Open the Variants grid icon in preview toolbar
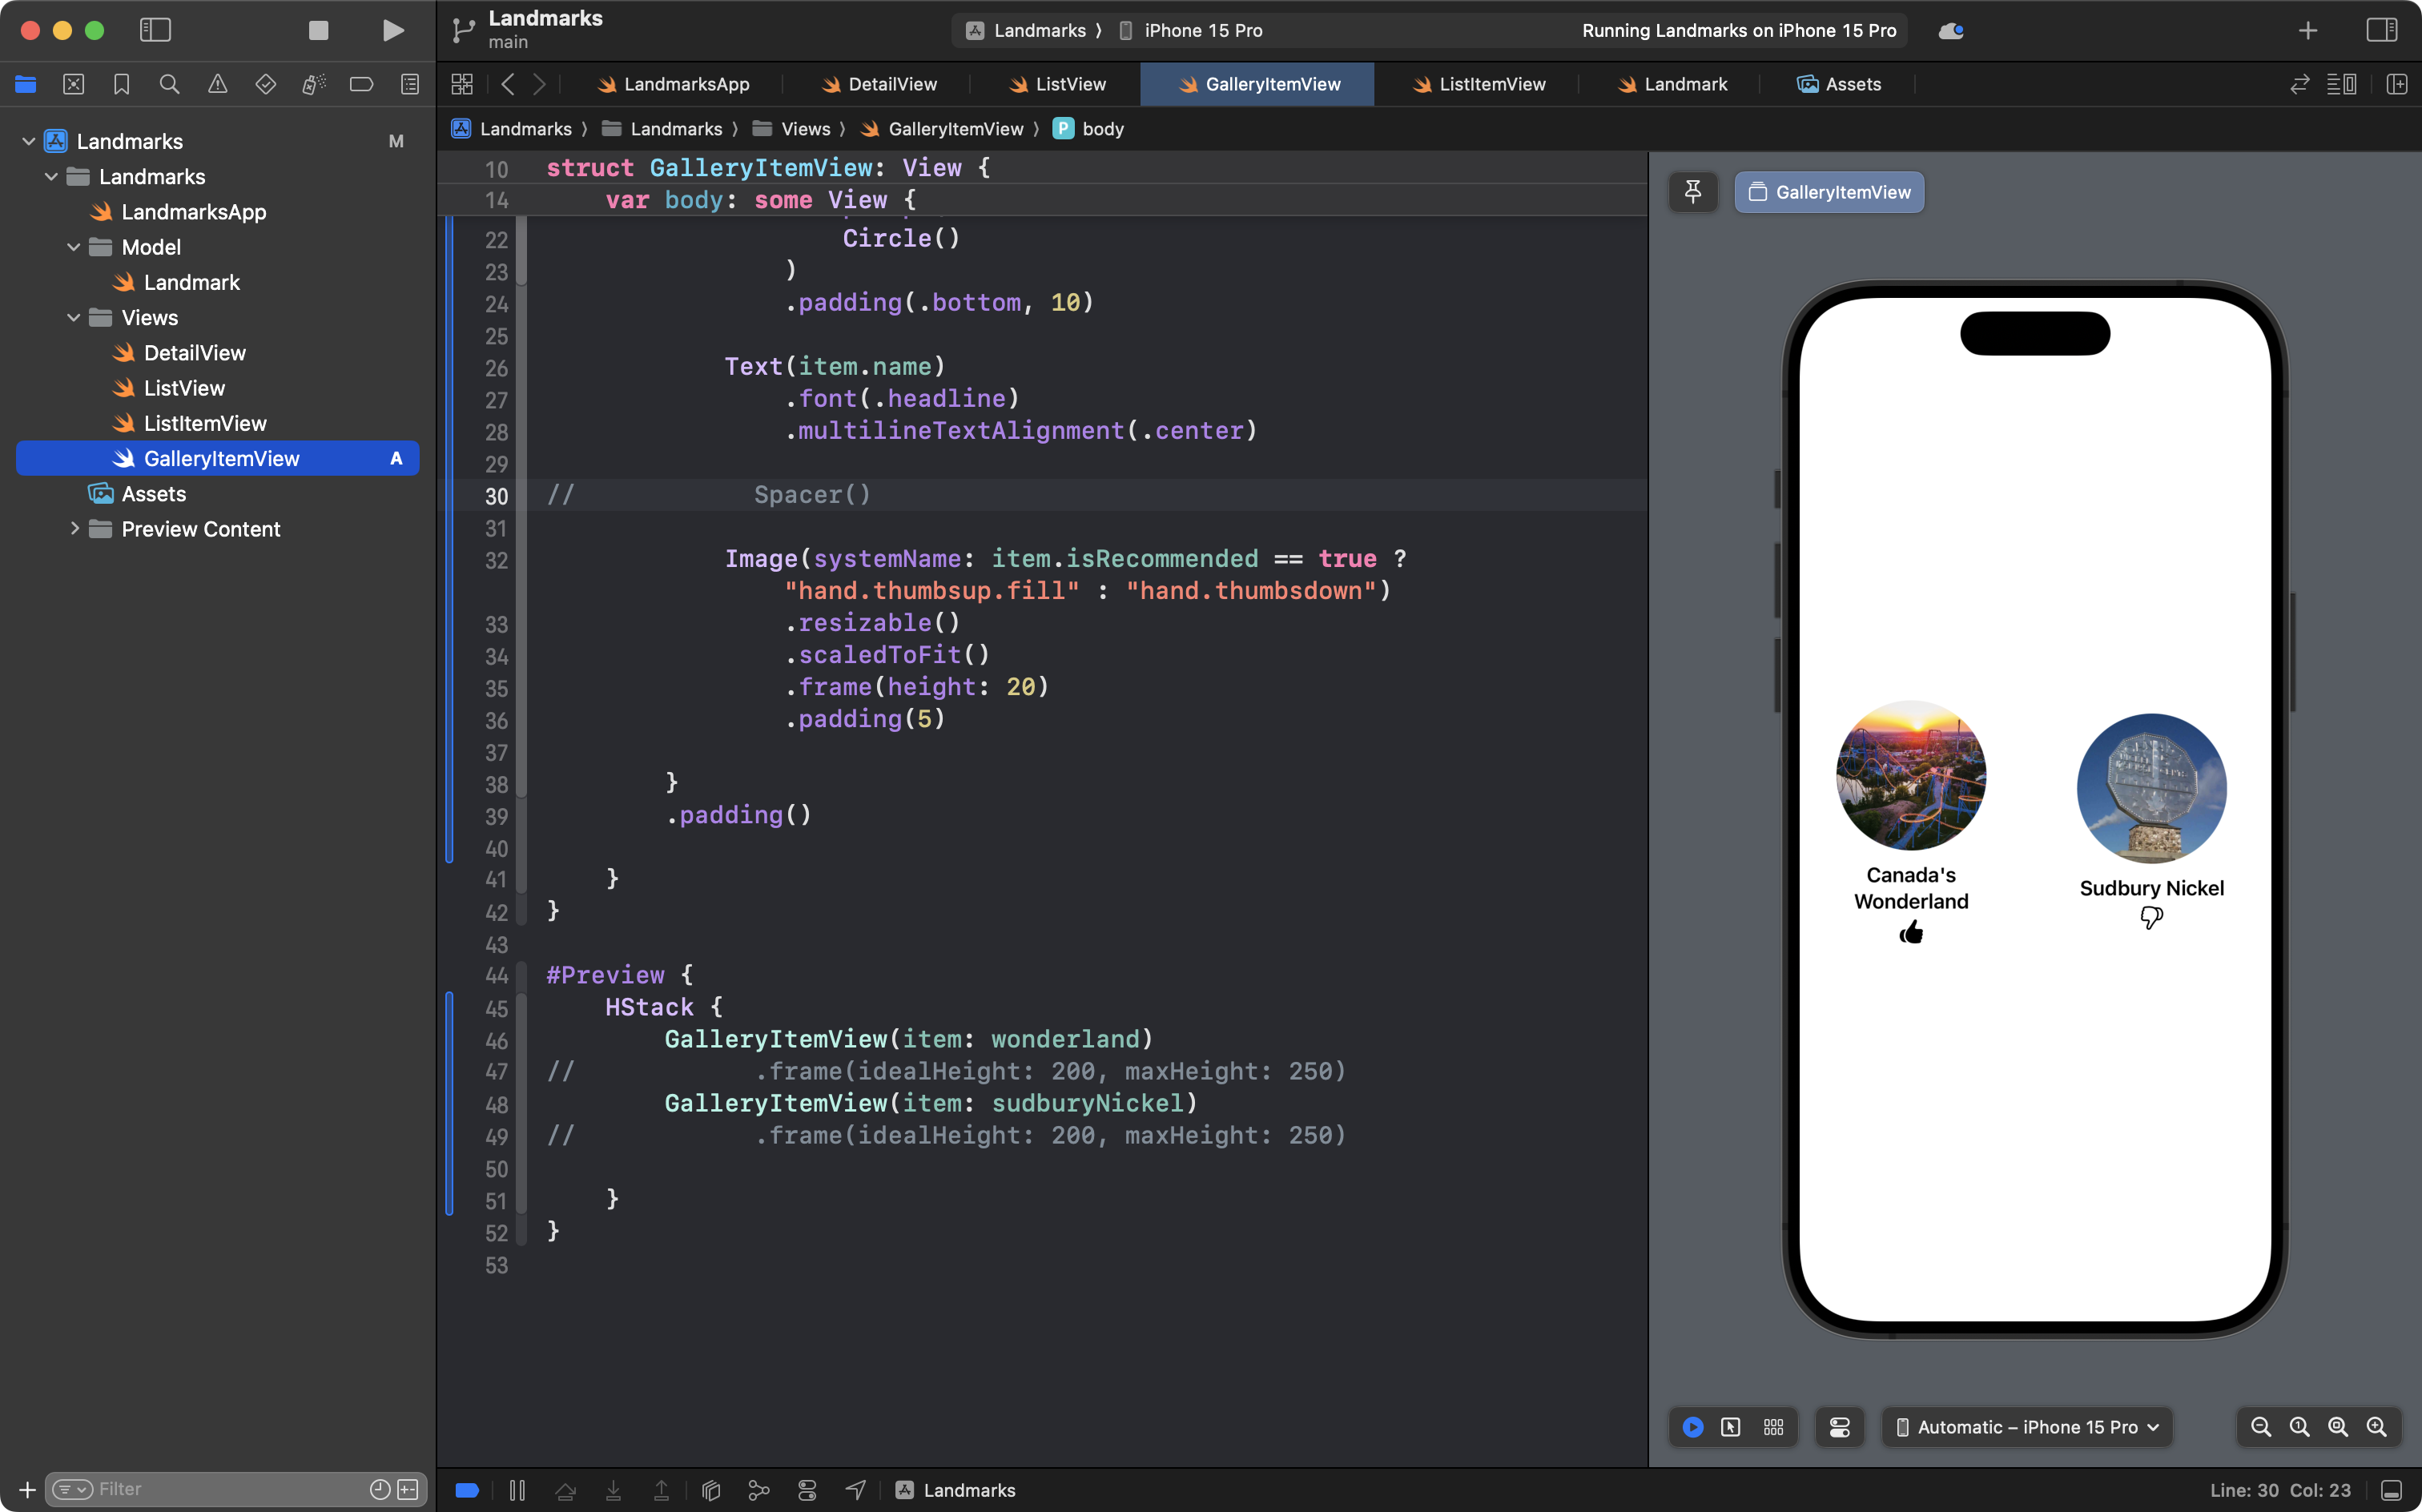Screen dimensions: 2422x1512 tap(1773, 1427)
